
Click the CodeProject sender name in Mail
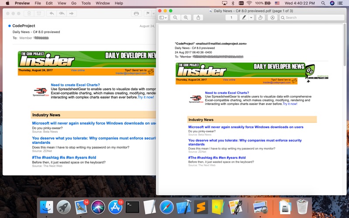24,26
